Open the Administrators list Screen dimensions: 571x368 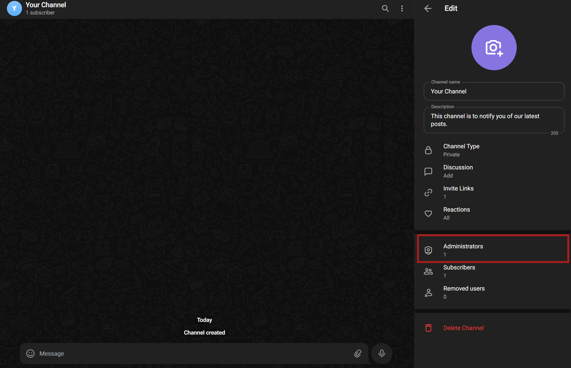point(493,250)
